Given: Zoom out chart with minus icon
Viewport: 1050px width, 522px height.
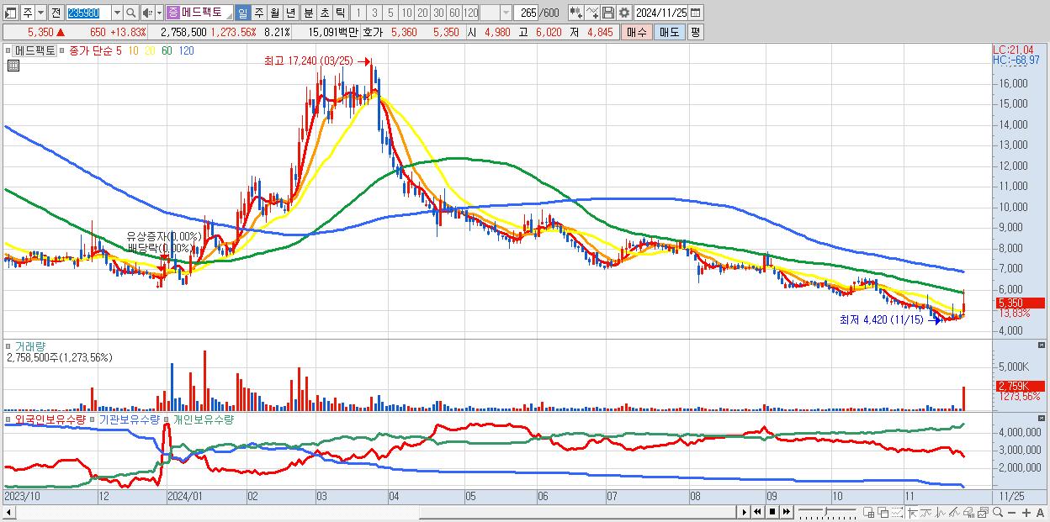Looking at the screenshot, I should [1012, 512].
